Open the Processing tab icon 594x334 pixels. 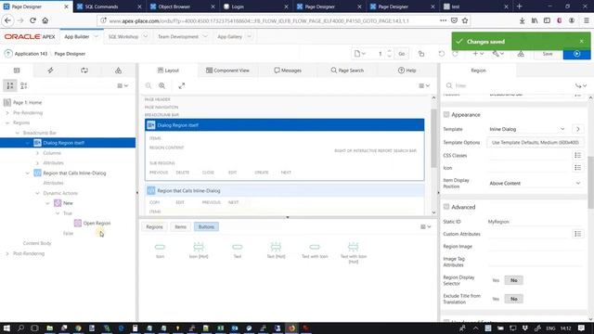84,71
